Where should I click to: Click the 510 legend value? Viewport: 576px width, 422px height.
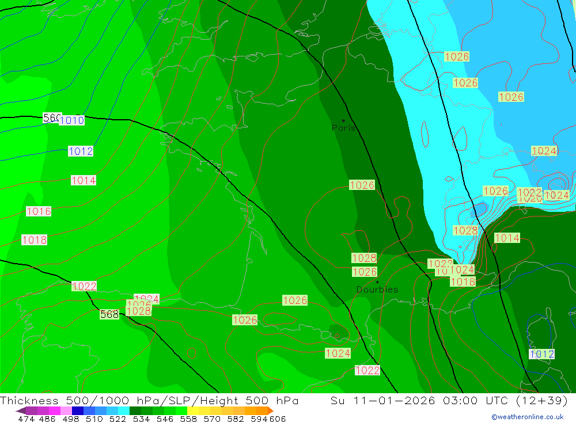[94, 419]
